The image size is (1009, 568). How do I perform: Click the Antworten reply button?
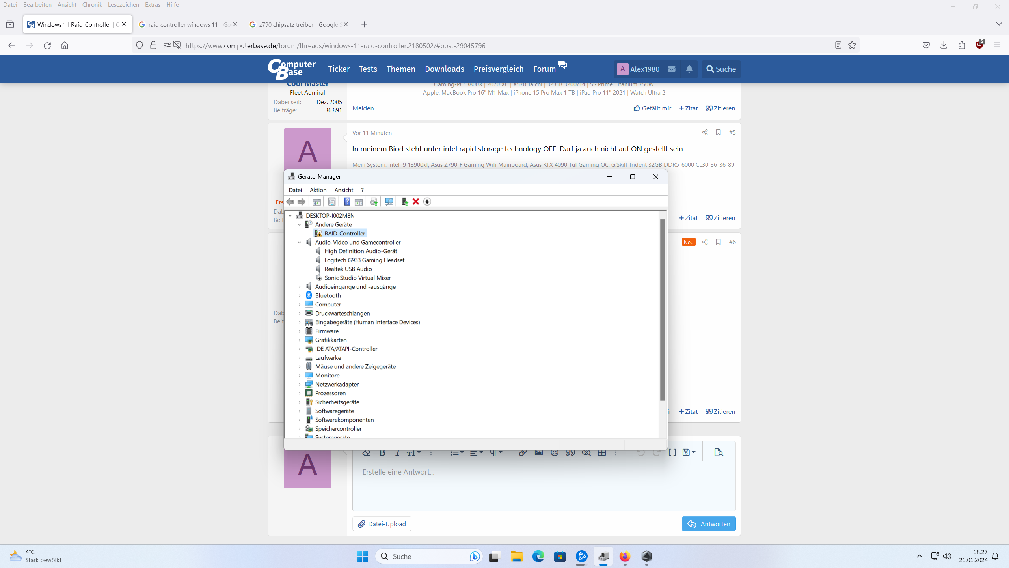[x=708, y=524]
